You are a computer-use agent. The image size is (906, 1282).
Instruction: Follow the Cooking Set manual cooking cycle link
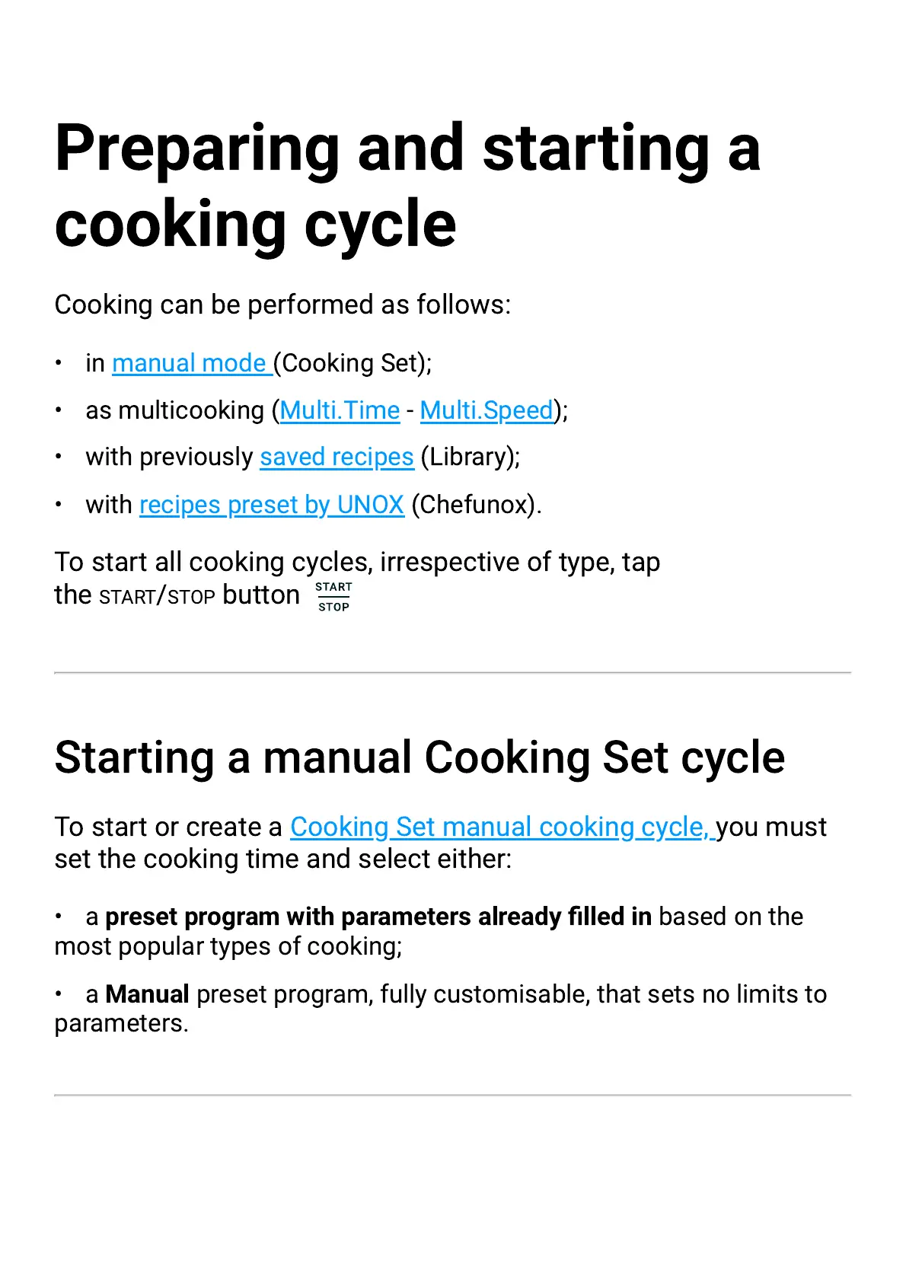coord(499,827)
